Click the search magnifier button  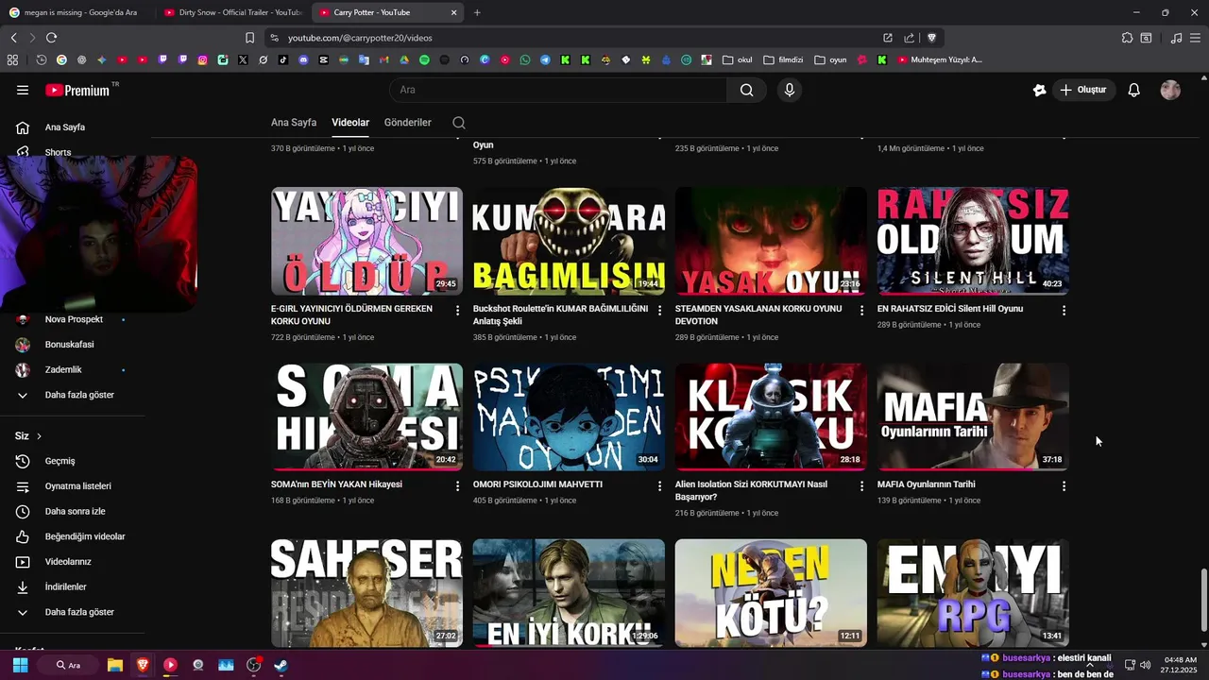pos(746,90)
